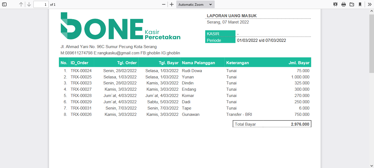Click the vertical scrollbar thumb
The height and width of the screenshot is (168, 374).
pyautogui.click(x=372, y=43)
